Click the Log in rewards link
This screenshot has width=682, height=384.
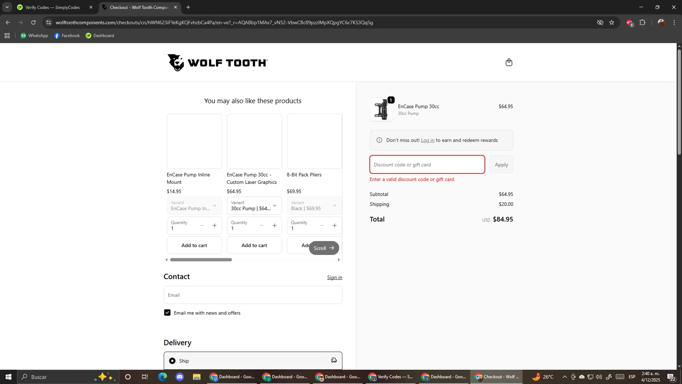point(427,140)
